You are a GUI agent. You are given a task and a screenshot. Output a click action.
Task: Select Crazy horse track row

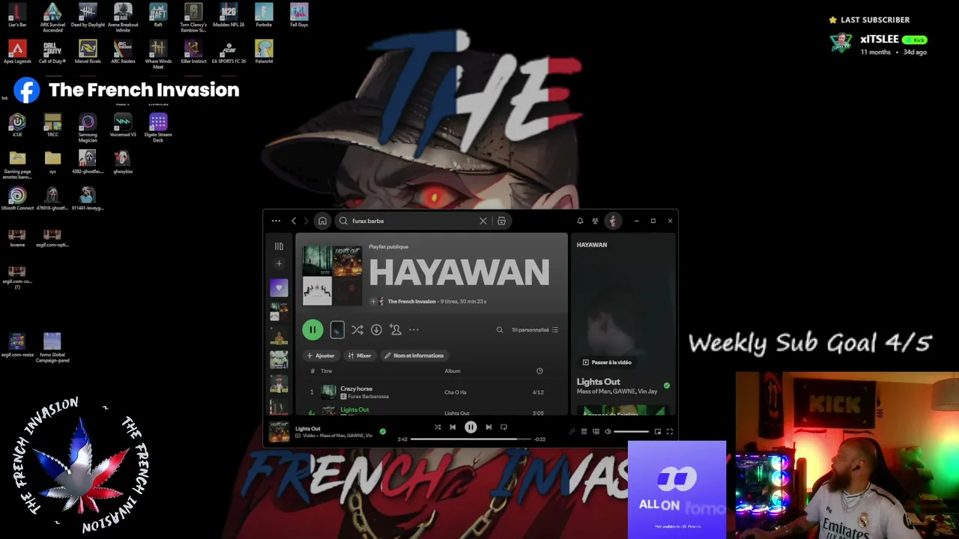pos(431,392)
